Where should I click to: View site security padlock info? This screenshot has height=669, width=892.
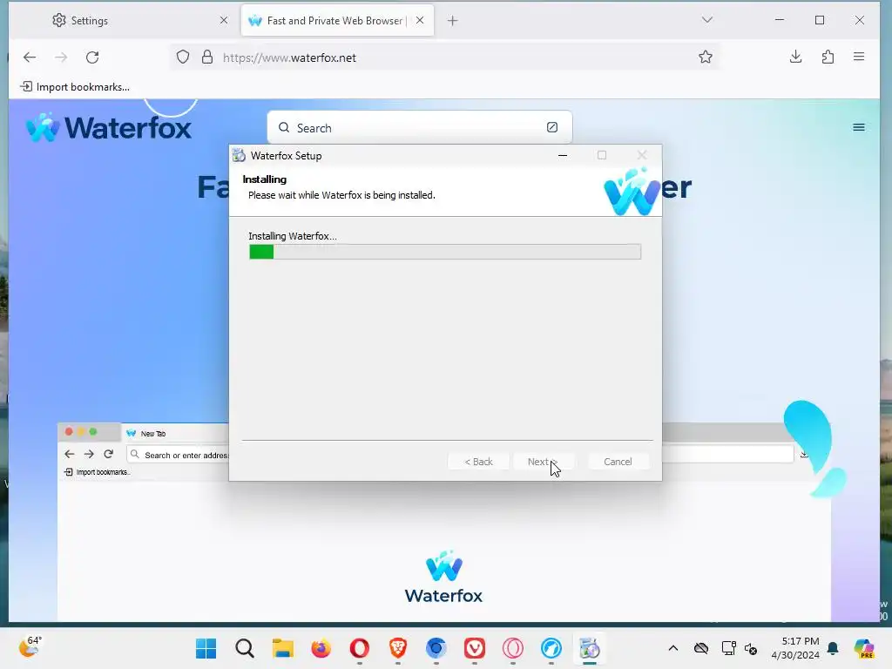pos(207,57)
